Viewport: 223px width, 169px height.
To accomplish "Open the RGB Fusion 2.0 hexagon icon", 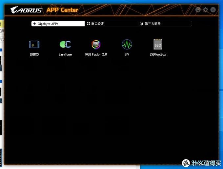I will pos(96,44).
